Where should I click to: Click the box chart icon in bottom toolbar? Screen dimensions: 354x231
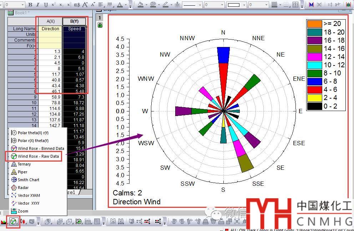click(23, 222)
